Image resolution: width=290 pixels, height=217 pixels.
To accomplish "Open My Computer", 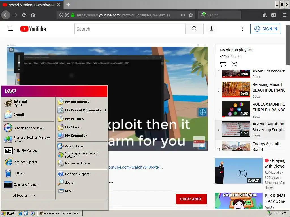I will [x=72, y=136].
